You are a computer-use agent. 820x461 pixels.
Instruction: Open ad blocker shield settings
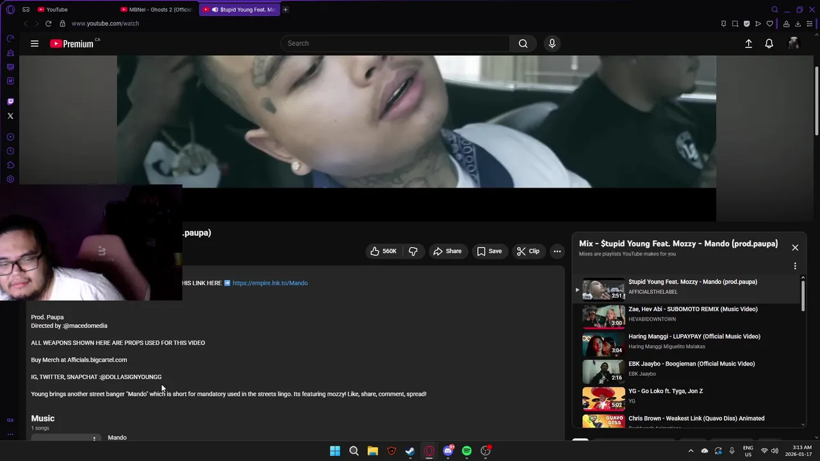pos(746,24)
